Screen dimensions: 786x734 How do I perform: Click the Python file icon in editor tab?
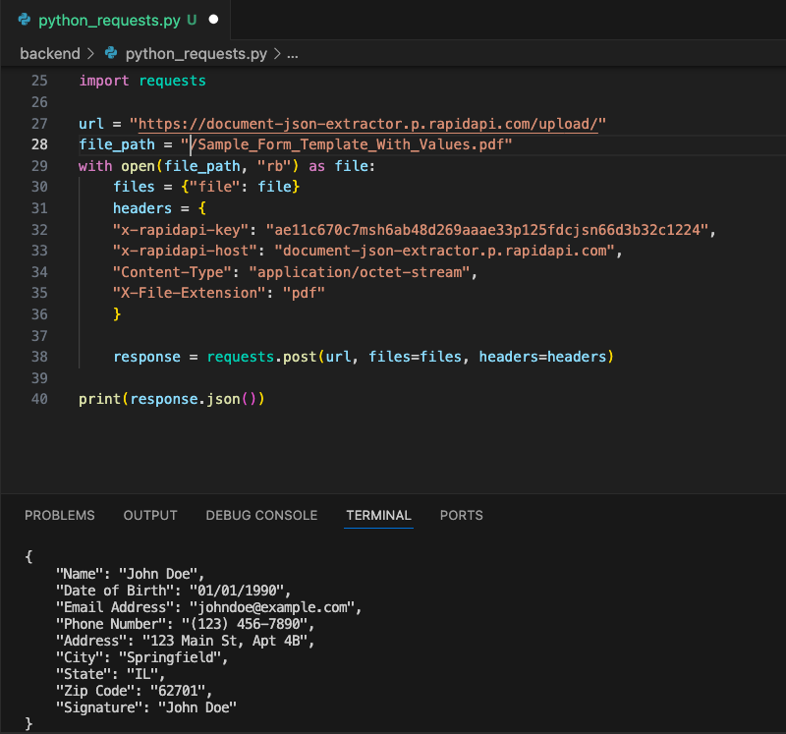point(25,20)
